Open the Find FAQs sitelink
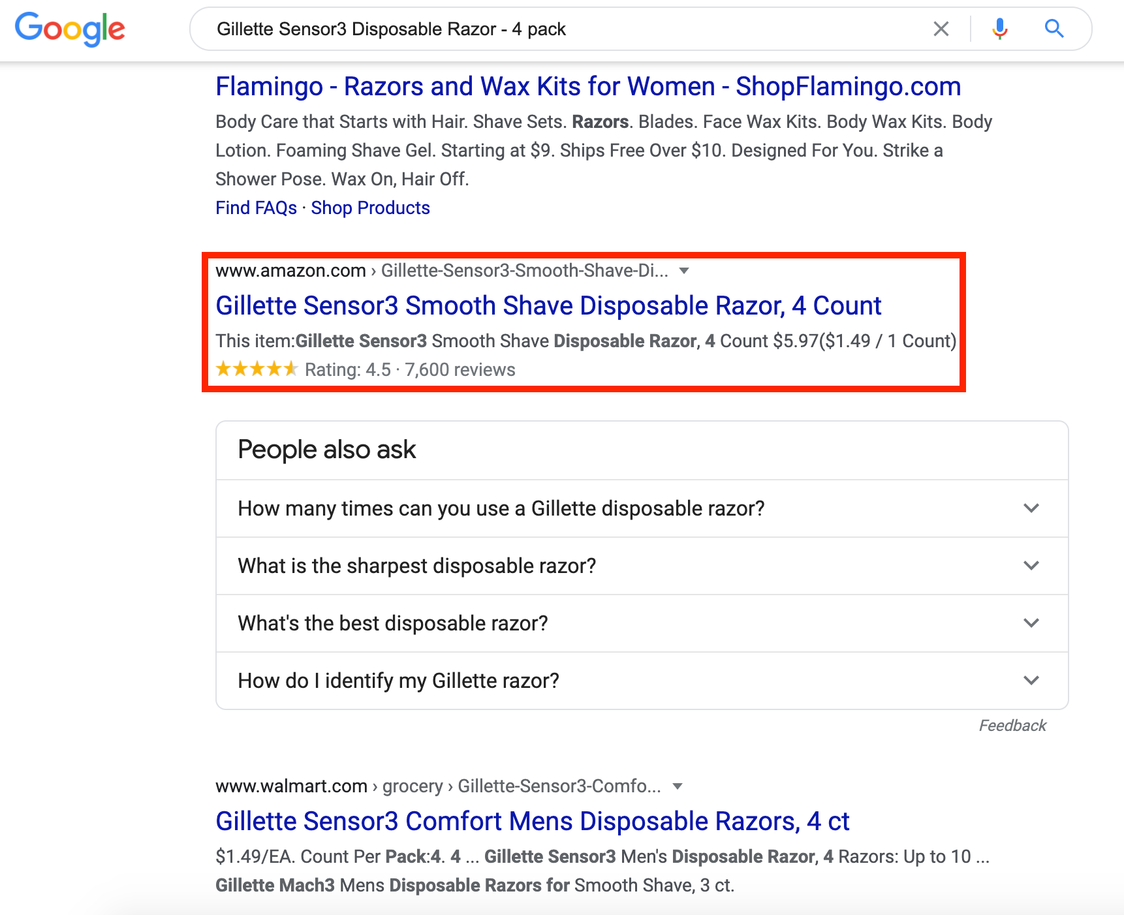This screenshot has height=915, width=1124. (256, 208)
